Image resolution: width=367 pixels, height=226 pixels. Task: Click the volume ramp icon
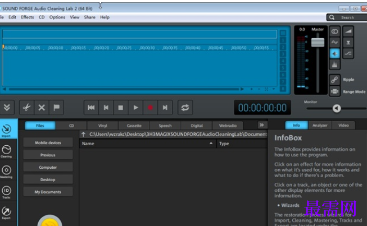pos(348,31)
